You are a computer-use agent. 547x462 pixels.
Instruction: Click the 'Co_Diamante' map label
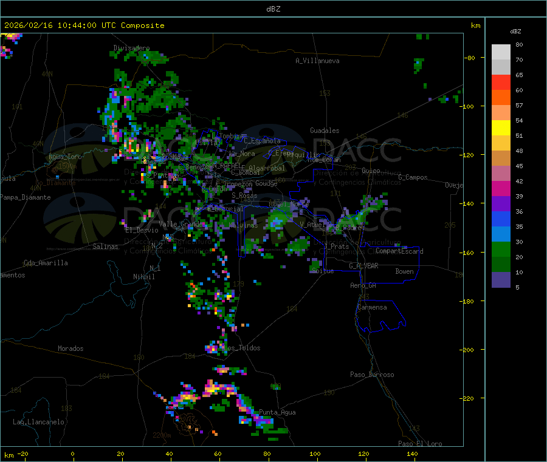click(x=55, y=183)
